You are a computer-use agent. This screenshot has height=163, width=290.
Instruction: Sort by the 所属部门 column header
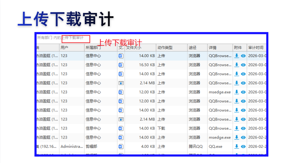pos(101,48)
